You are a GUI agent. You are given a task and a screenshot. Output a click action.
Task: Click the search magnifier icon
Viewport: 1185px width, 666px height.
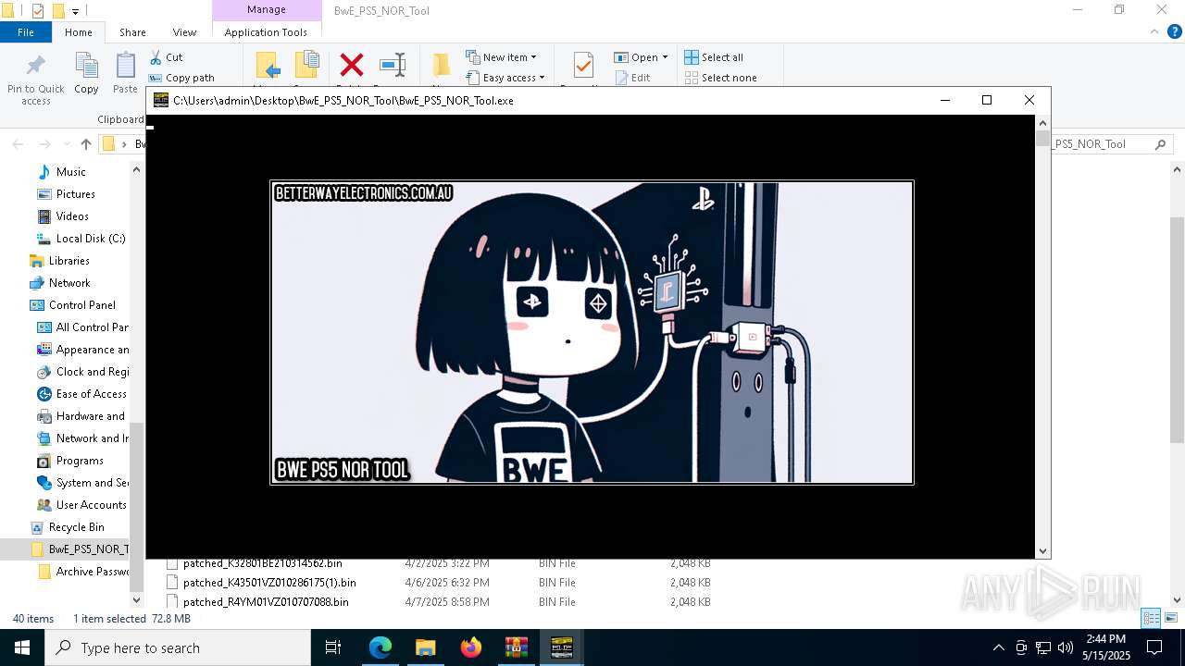(x=1160, y=144)
